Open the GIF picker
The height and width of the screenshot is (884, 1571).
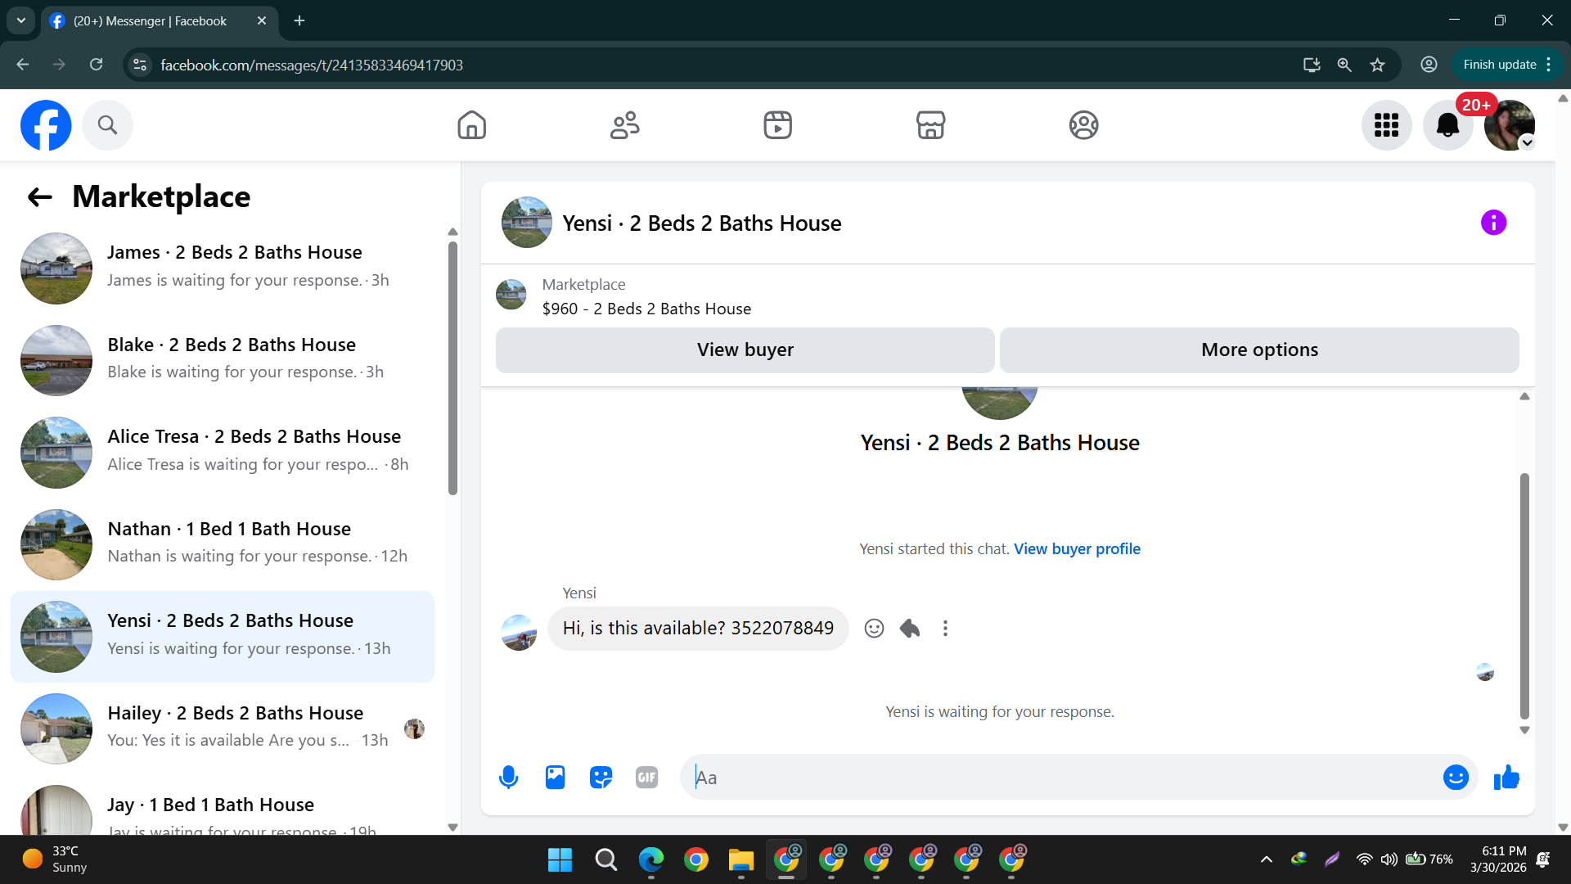click(x=646, y=778)
